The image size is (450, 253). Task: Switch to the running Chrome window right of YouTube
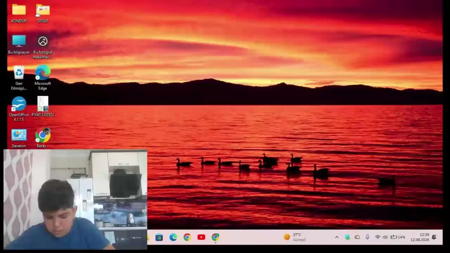(216, 238)
